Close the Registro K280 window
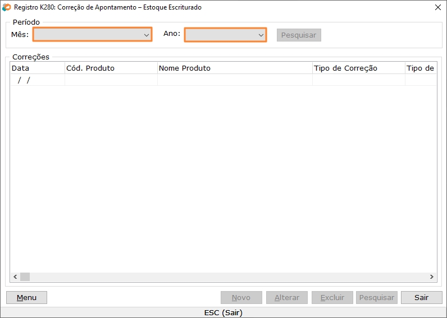This screenshot has width=447, height=318. [437, 7]
